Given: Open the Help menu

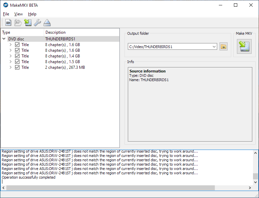Looking at the screenshot, I should click(32, 14).
